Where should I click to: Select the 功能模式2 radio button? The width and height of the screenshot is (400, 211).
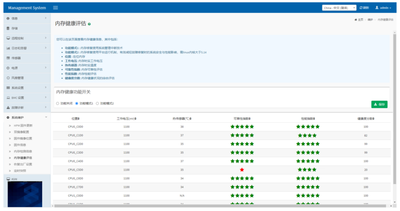97,104
